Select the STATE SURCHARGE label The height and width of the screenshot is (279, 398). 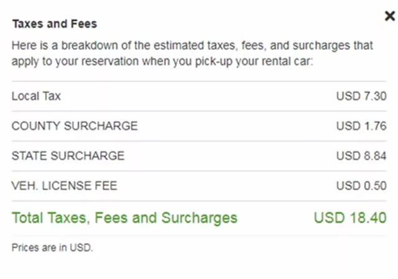(x=68, y=156)
